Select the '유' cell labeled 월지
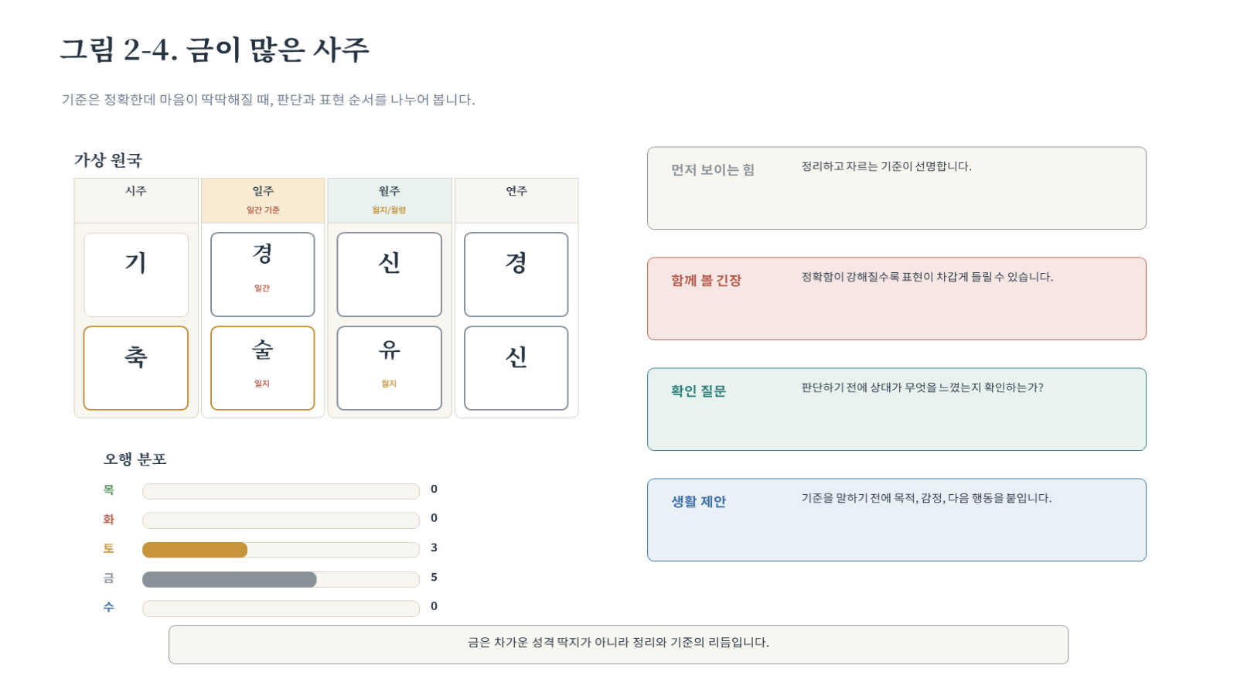 point(390,368)
